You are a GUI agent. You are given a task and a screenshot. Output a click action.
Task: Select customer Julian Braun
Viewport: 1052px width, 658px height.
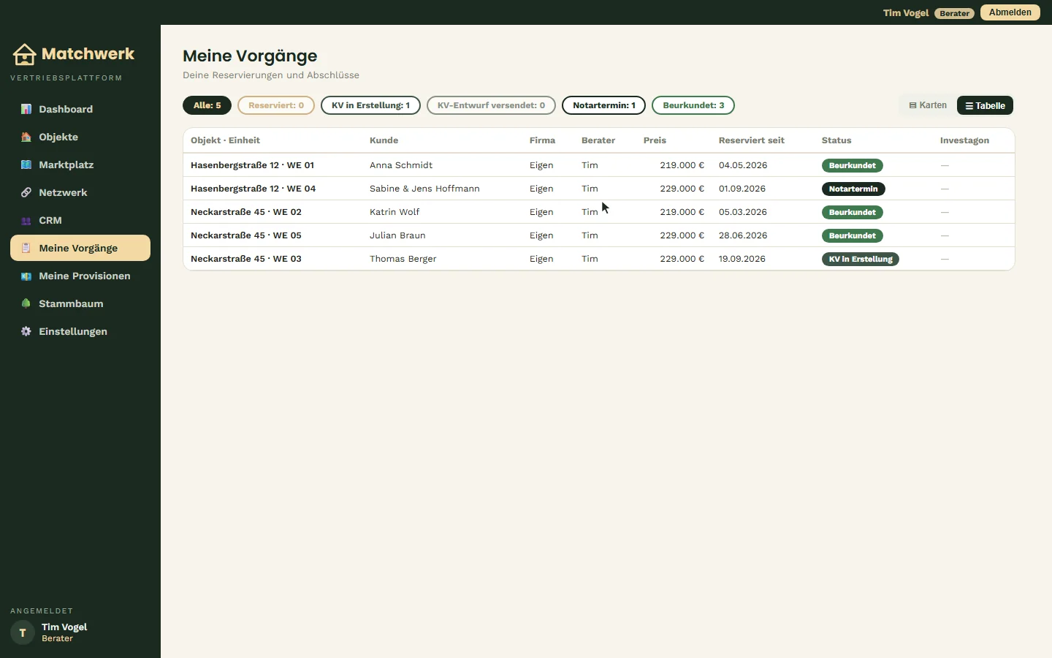397,235
